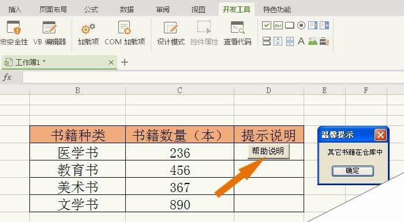Confirm the dialog with 确定
The height and width of the screenshot is (222, 404).
point(353,171)
